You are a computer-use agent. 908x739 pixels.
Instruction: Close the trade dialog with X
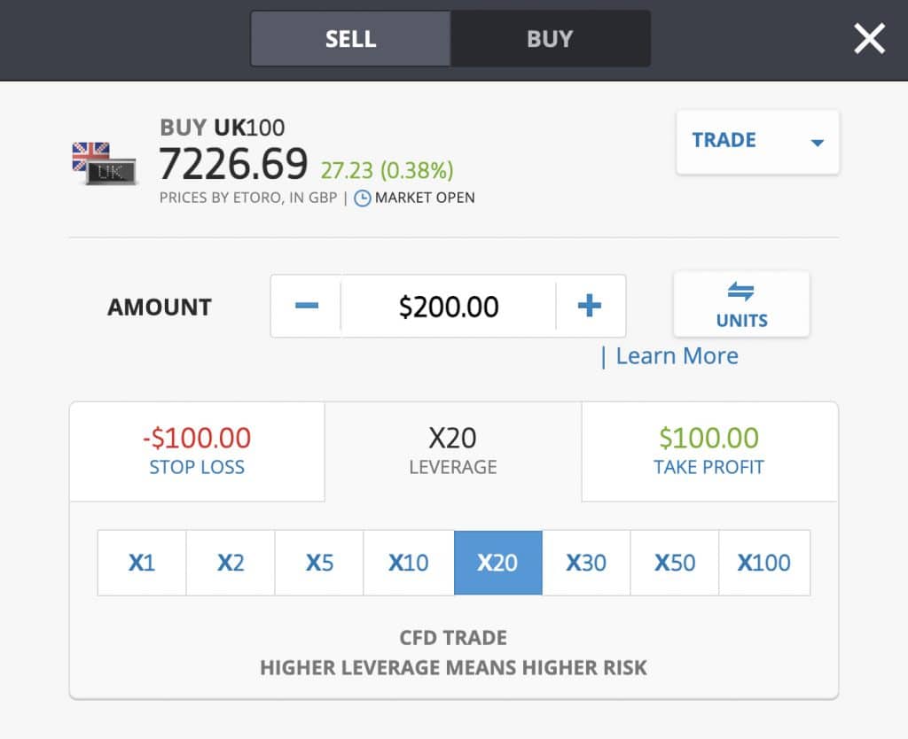pos(869,39)
